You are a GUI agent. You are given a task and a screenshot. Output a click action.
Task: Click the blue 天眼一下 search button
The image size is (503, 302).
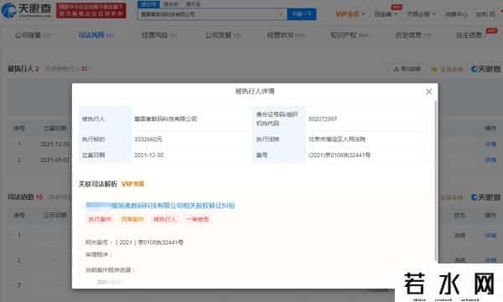point(302,14)
